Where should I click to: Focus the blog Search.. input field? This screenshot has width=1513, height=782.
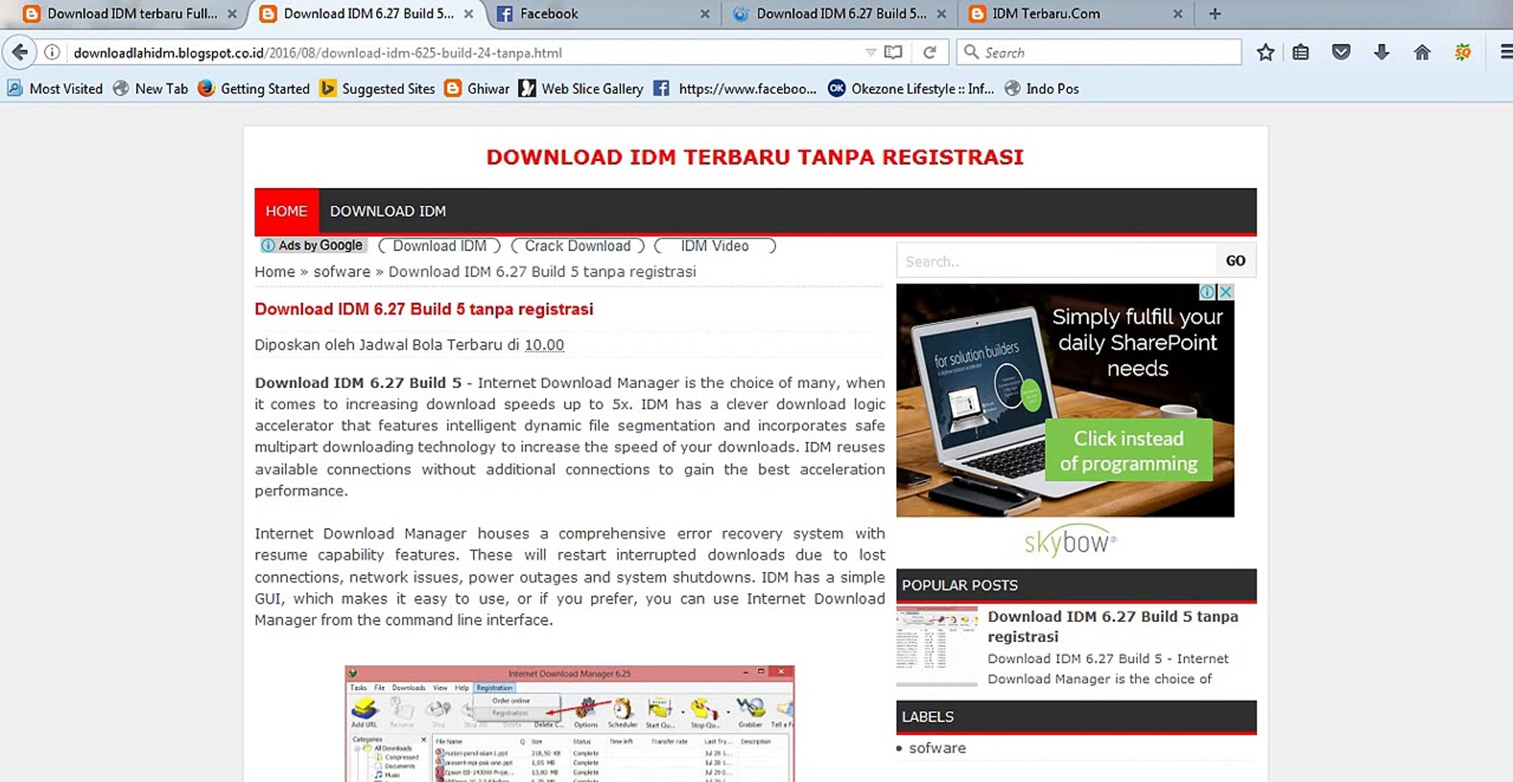coord(1056,261)
